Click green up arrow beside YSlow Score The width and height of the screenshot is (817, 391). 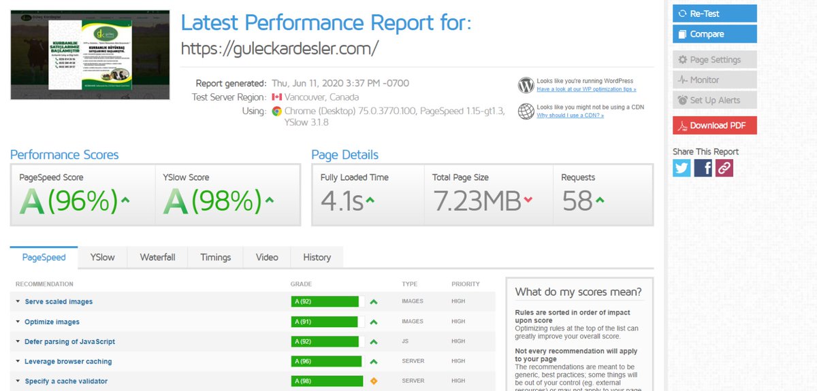270,200
